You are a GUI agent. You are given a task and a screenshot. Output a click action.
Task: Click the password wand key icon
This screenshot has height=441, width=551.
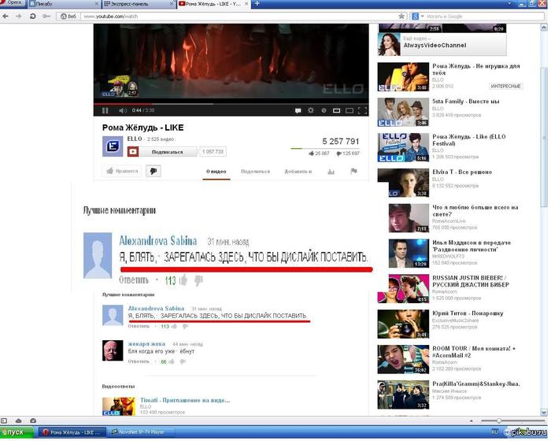(x=46, y=17)
